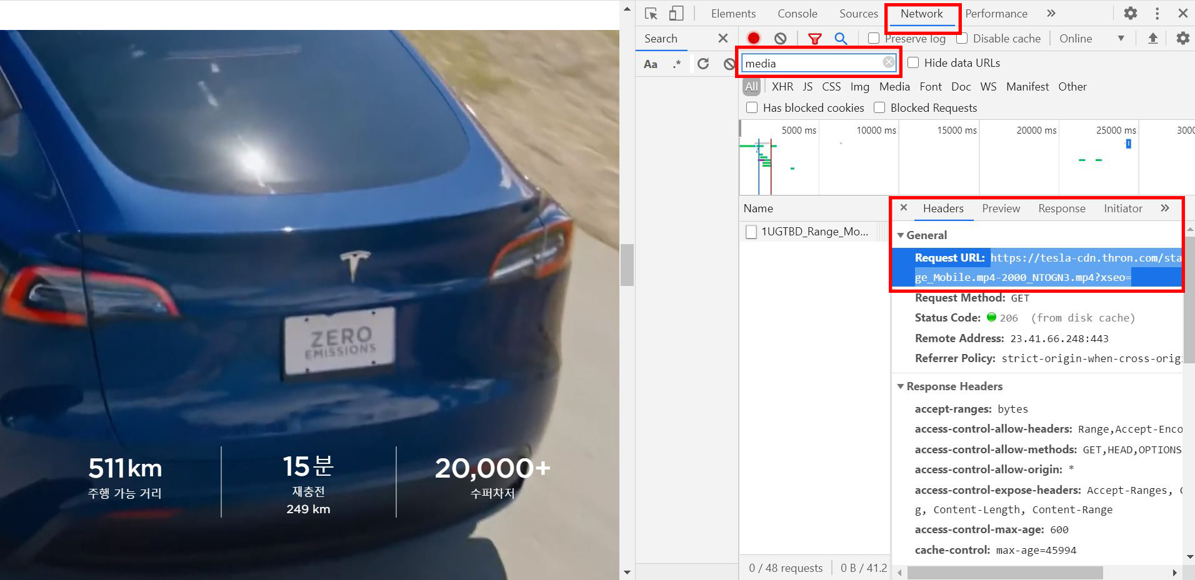Stop recording network log
Image resolution: width=1195 pixels, height=580 pixels.
pos(754,38)
